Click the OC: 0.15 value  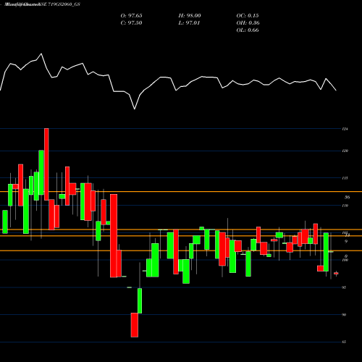tap(248, 16)
